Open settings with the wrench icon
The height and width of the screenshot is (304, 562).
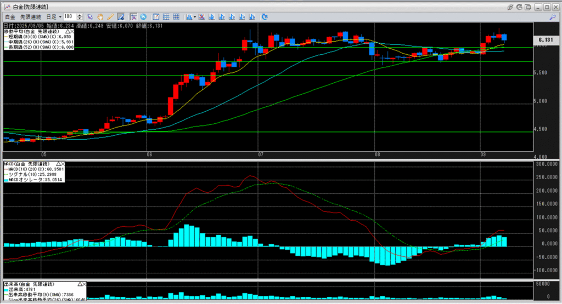click(x=553, y=18)
